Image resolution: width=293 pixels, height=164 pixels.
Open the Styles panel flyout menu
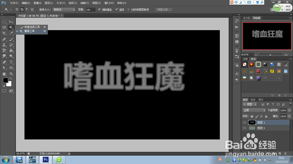pos(290,59)
